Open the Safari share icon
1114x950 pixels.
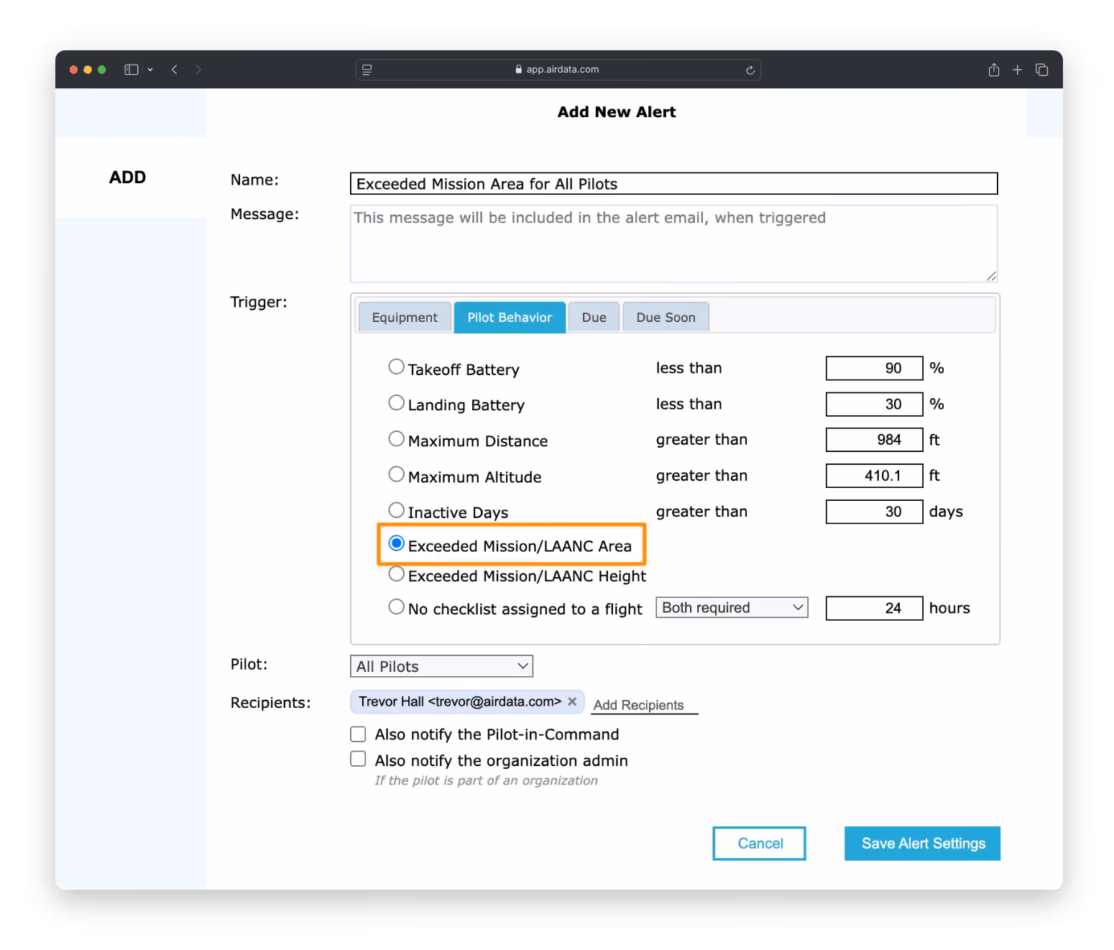pos(994,70)
